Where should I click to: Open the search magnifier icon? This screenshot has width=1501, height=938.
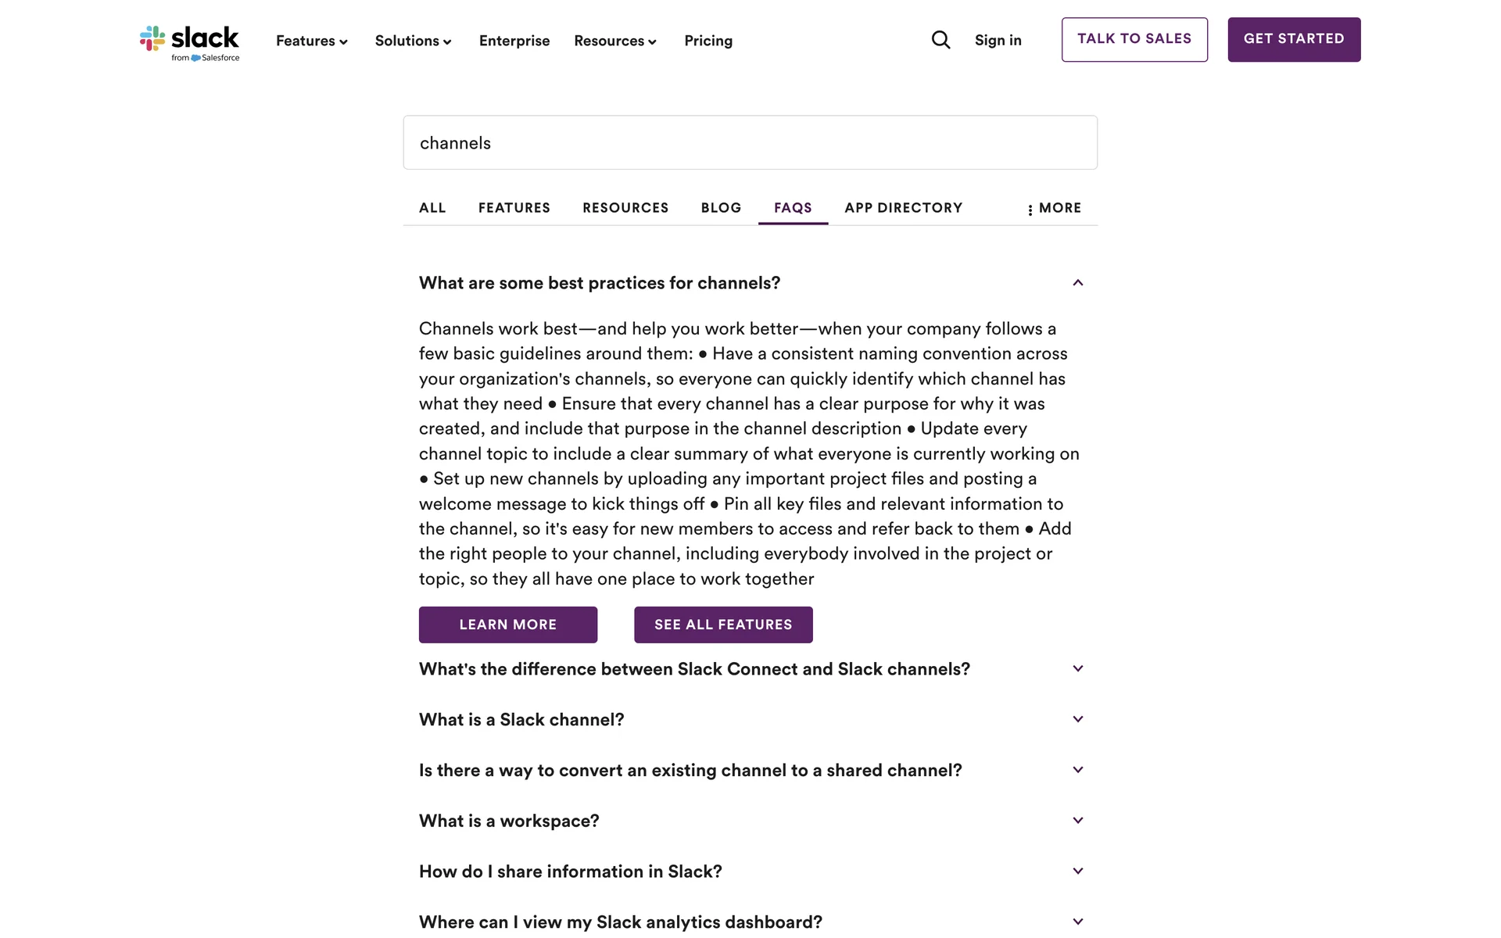click(940, 40)
